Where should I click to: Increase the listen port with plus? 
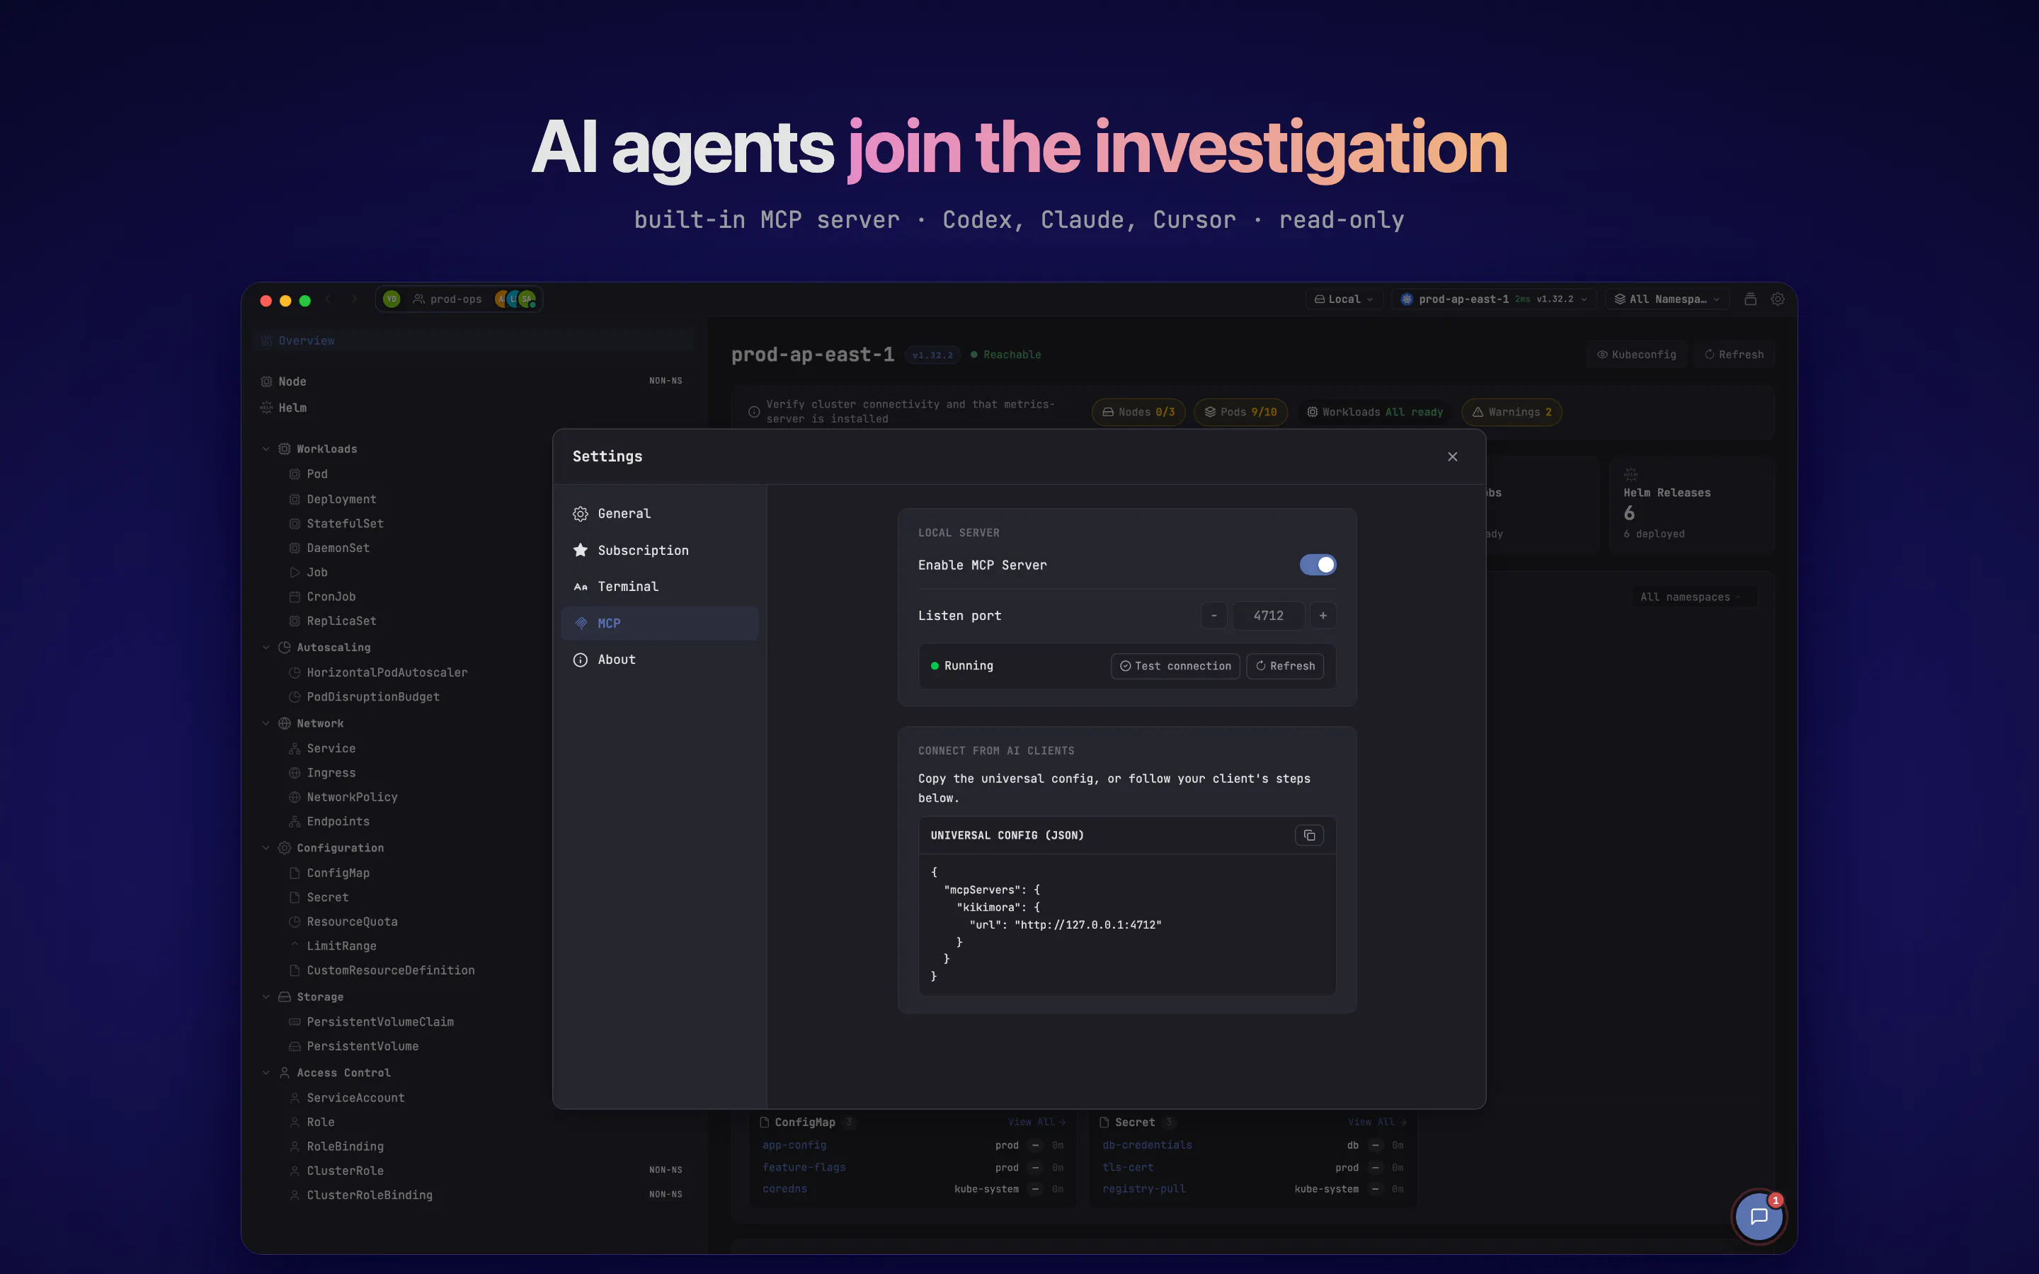pos(1323,616)
